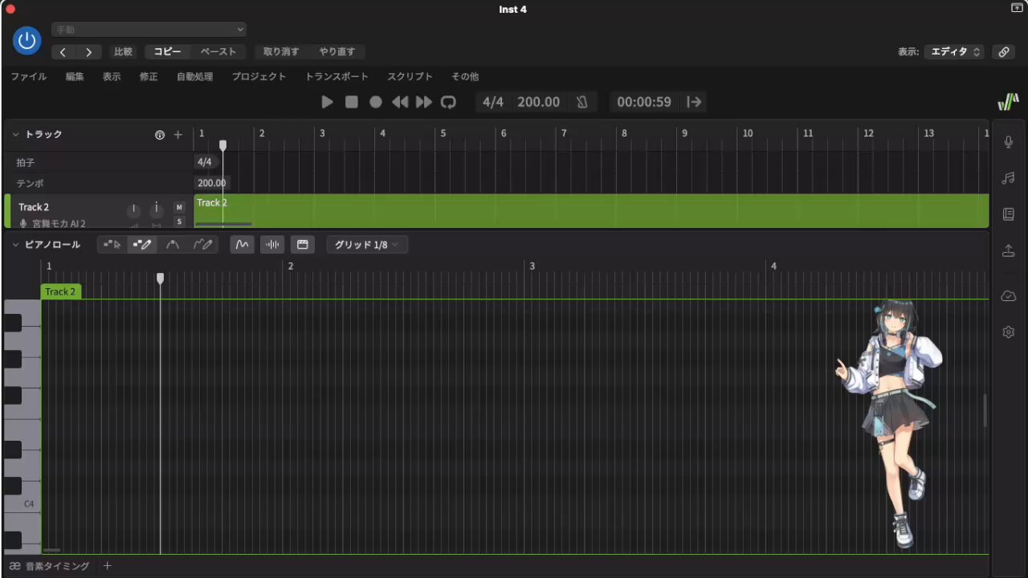
Task: Click the 比較 compare button
Action: coord(123,51)
